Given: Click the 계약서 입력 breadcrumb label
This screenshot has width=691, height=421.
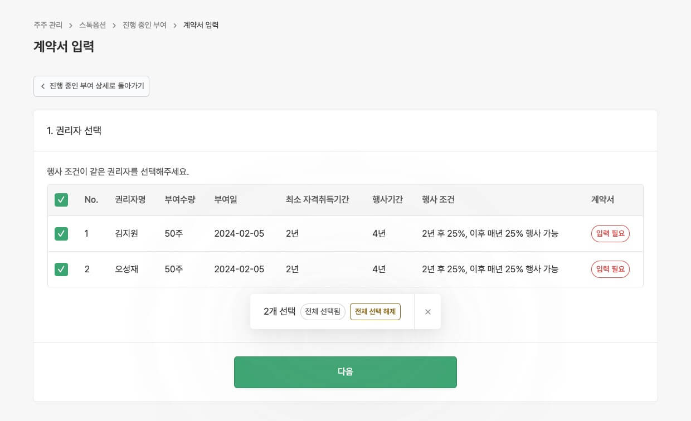Looking at the screenshot, I should 201,25.
